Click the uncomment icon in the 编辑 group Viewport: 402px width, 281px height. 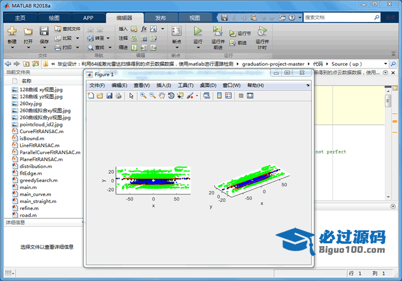tap(144, 38)
